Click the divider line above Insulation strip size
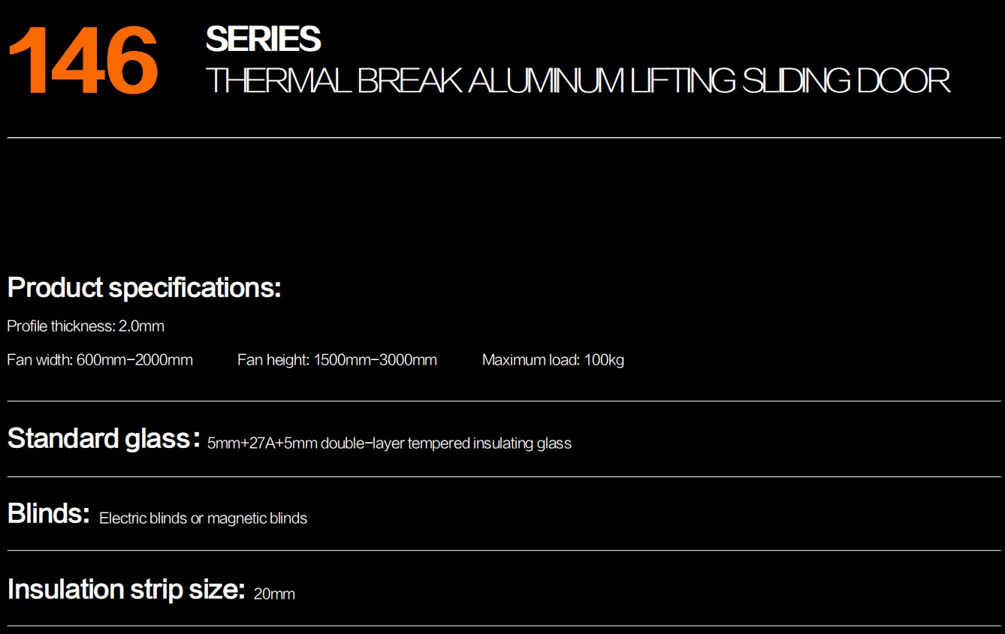The height and width of the screenshot is (634, 1005). coord(504,551)
